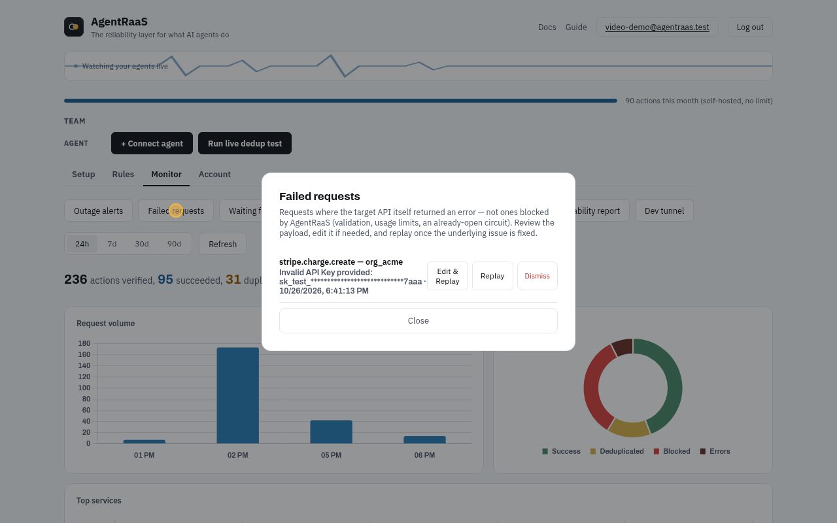Click the monthly actions usage progress bar
This screenshot has height=523, width=837.
click(341, 101)
